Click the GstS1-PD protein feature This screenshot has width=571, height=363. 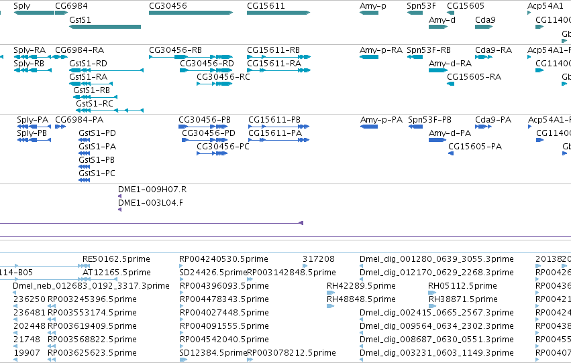(x=84, y=140)
